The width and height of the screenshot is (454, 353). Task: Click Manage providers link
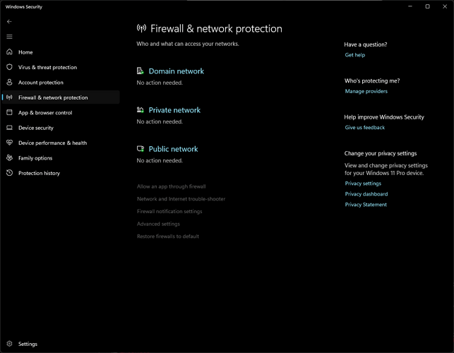366,91
